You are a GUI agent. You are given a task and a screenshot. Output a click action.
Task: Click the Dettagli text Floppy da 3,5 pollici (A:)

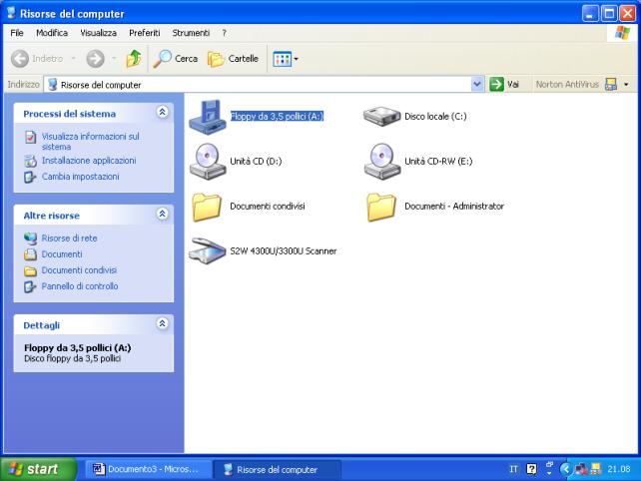point(78,348)
